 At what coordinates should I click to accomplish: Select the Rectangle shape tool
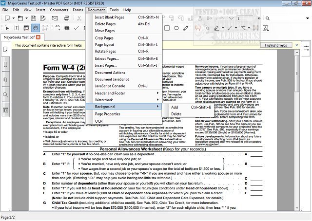(x=167, y=28)
